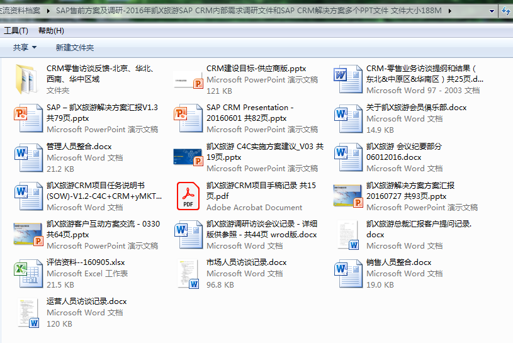Viewport: 513px width, 343px height.
Task: Select file name CRM建设目标-供应商版.pptx
Action: (x=256, y=69)
